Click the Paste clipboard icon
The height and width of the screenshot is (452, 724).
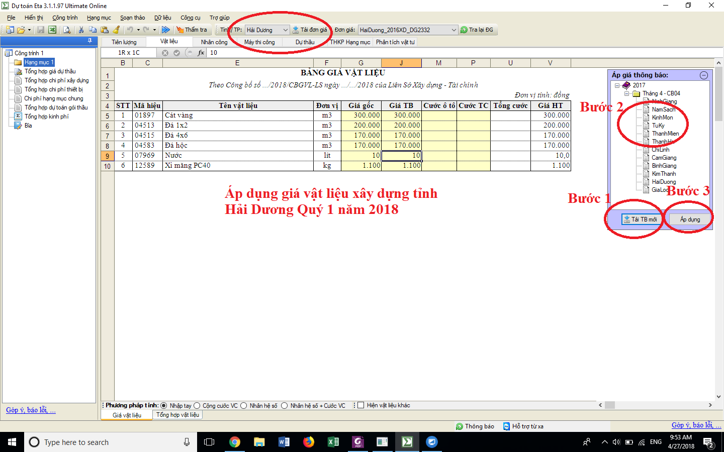(105, 30)
